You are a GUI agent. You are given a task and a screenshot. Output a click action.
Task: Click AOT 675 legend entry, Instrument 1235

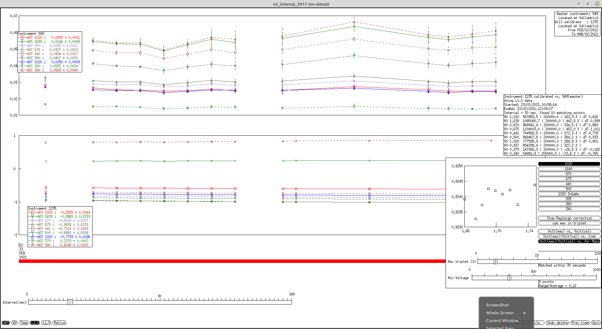60,225
